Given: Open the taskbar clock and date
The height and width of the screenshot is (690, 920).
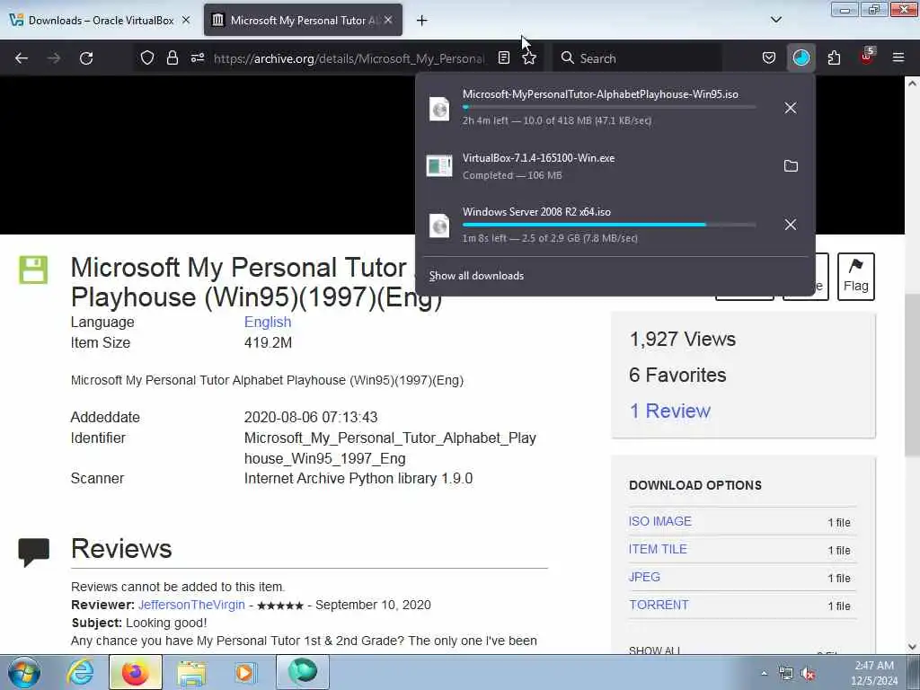Looking at the screenshot, I should [x=874, y=673].
